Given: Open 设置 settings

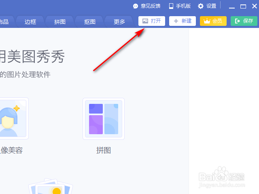Looking at the screenshot, I should click(x=207, y=6).
